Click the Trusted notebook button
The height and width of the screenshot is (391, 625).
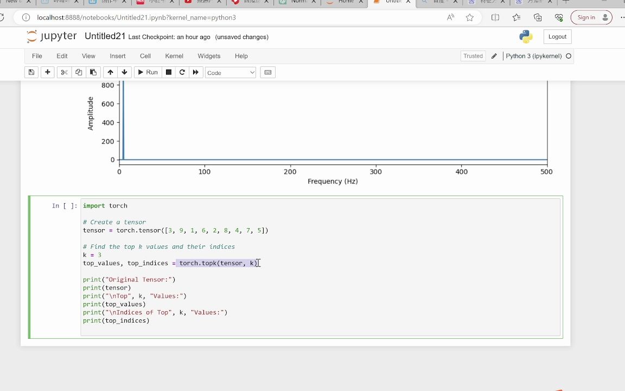pos(473,56)
